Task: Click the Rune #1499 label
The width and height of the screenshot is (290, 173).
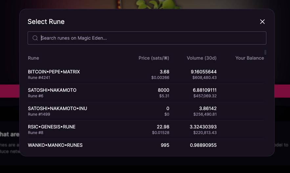Action: [x=39, y=114]
